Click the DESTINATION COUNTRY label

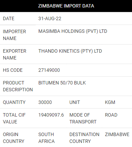coord(84,138)
